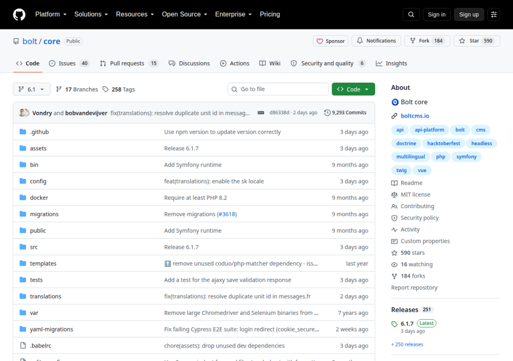Click the link icon beside boltcms.io
The height and width of the screenshot is (361, 513).
394,116
